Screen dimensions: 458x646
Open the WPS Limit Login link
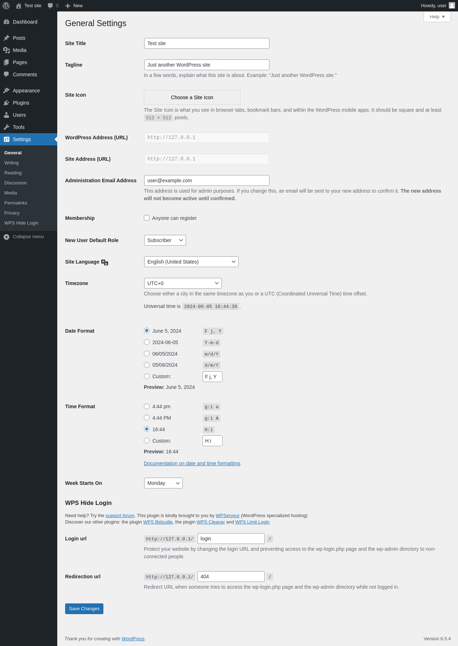click(252, 522)
